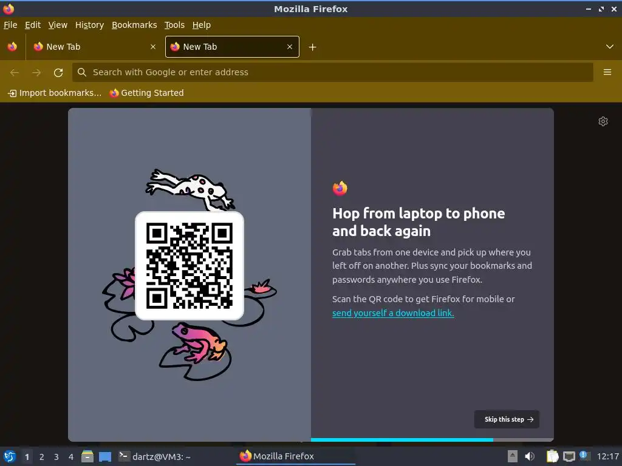This screenshot has height=466, width=622.
Task: Open the History menu
Action: tap(89, 25)
